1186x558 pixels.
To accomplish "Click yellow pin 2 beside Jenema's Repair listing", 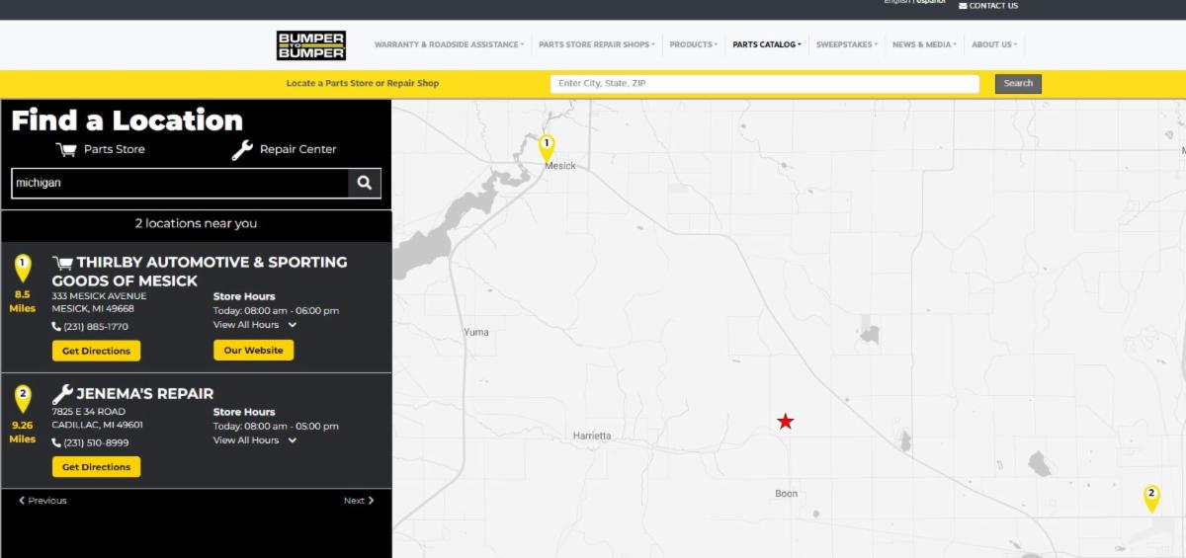I will (x=23, y=397).
